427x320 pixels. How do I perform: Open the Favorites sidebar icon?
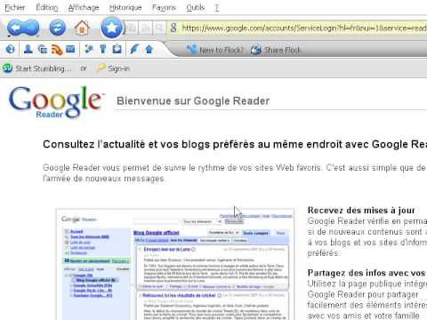pos(89,49)
